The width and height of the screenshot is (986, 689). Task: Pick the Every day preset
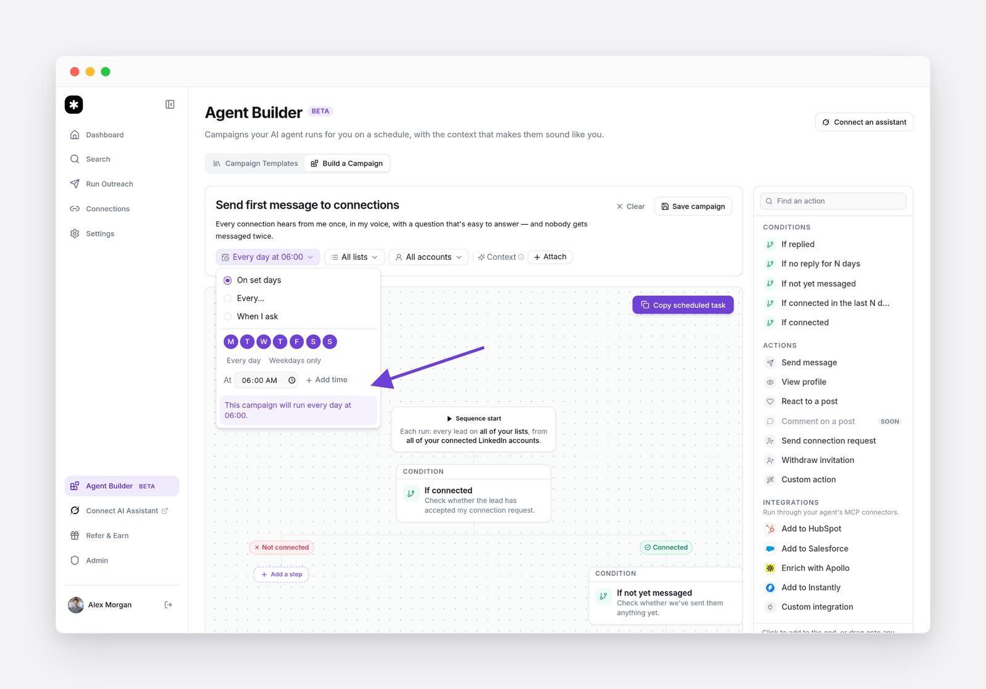click(x=243, y=361)
